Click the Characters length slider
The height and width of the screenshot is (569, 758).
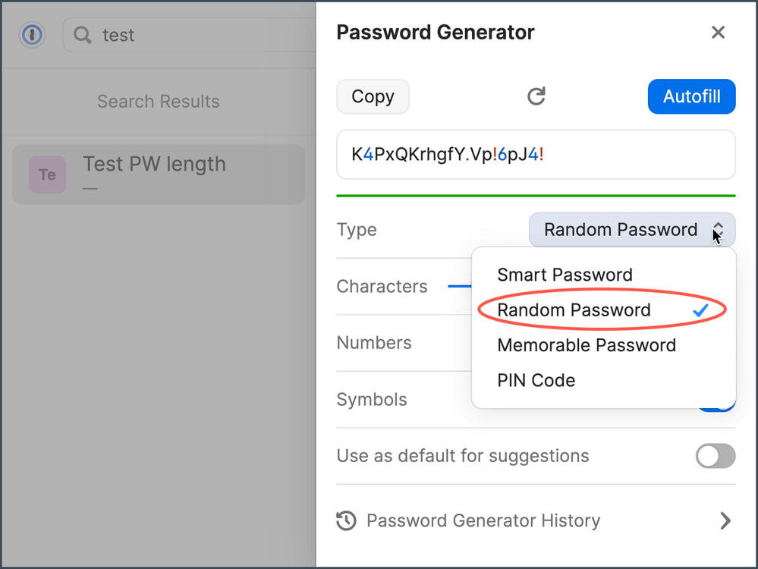[460, 287]
